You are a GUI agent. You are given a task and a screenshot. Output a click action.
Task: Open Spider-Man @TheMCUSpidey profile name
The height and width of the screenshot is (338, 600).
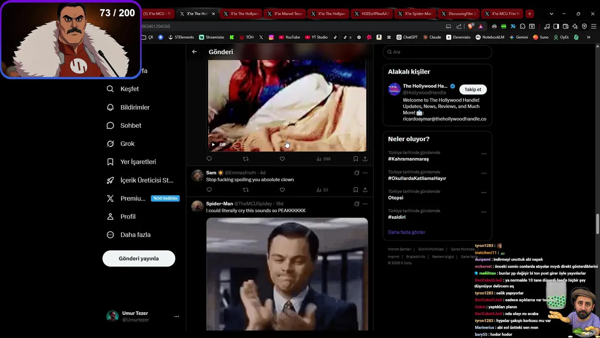tap(219, 204)
